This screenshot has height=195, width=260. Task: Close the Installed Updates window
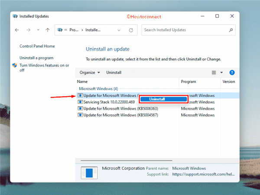(232, 16)
